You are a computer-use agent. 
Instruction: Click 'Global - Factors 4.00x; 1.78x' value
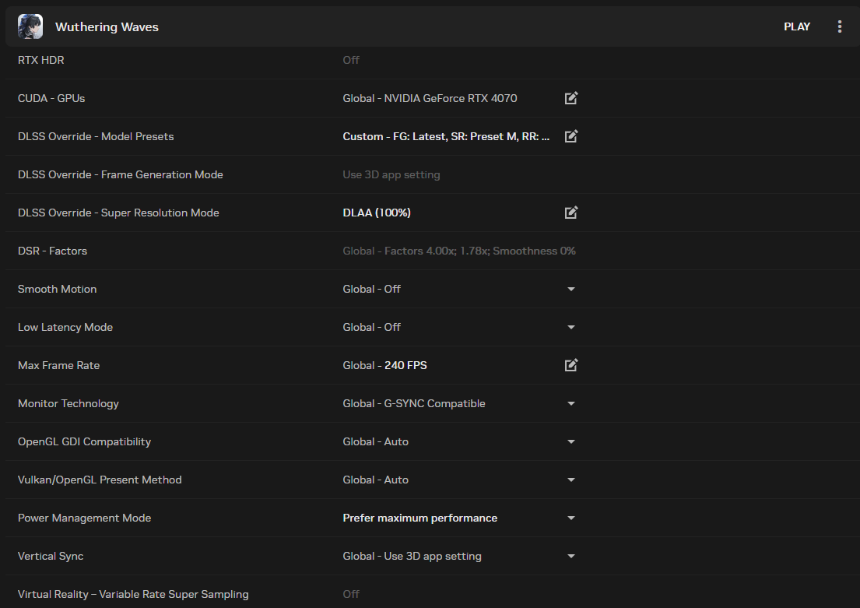(x=459, y=251)
